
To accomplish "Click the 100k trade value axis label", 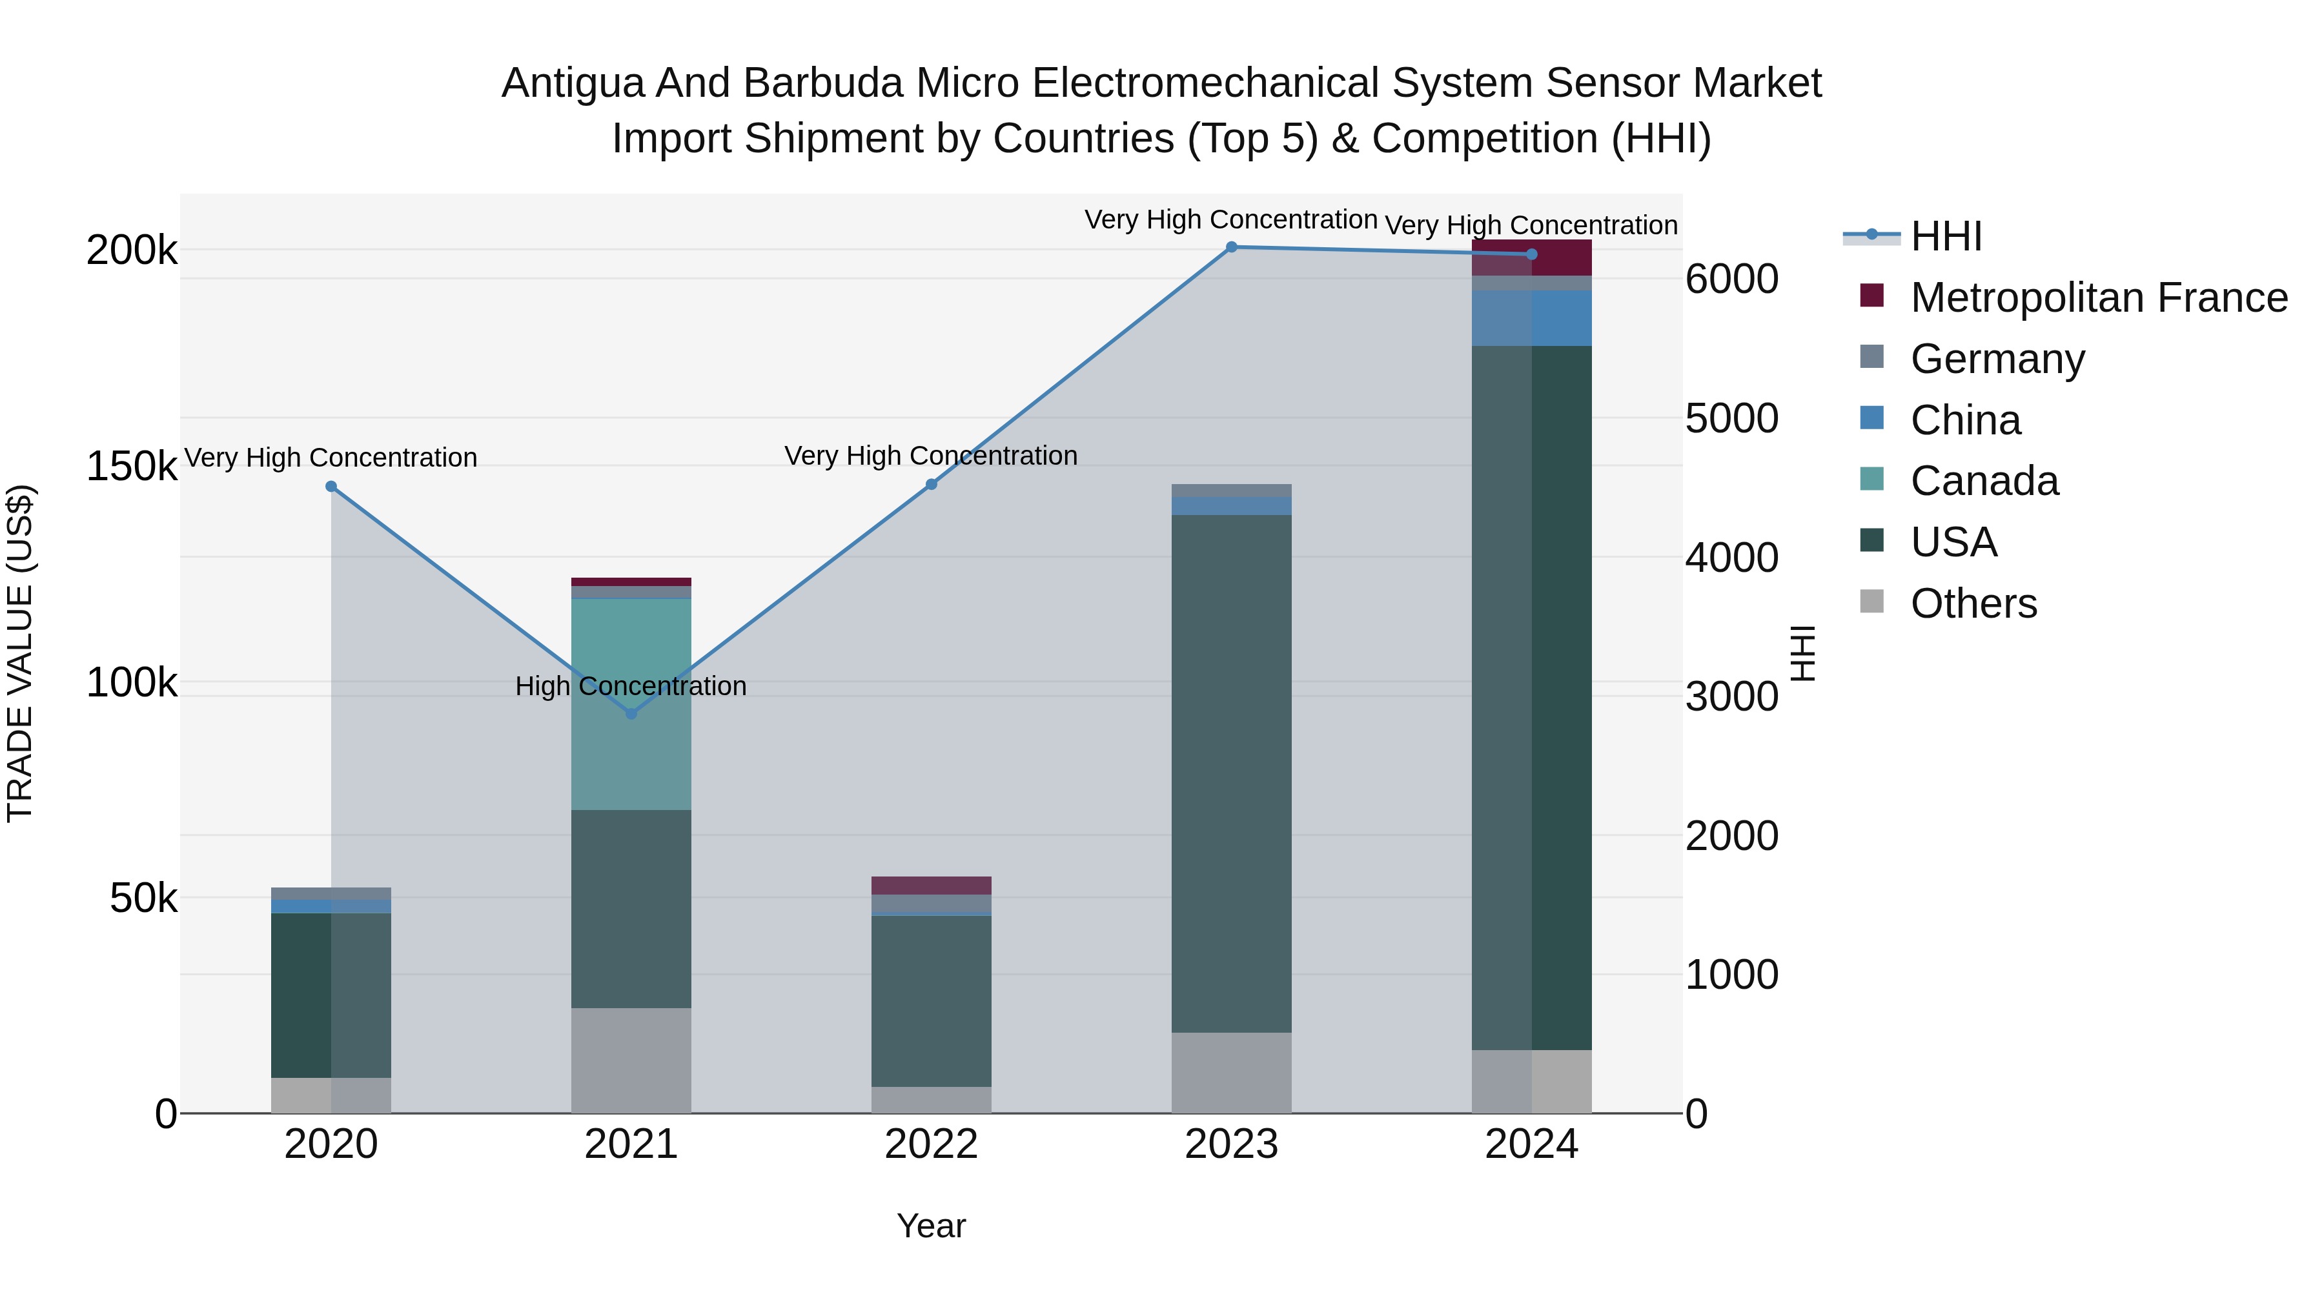I will pyautogui.click(x=132, y=683).
